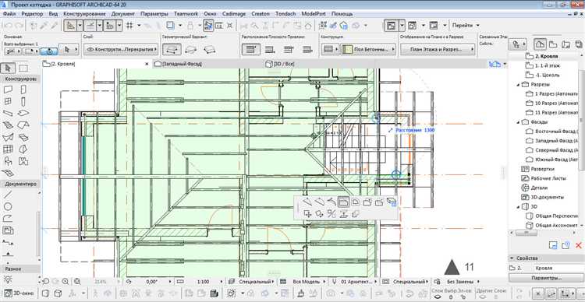The height and width of the screenshot is (302, 585).
Task: Click the red X in navigator panel
Action: [578, 244]
